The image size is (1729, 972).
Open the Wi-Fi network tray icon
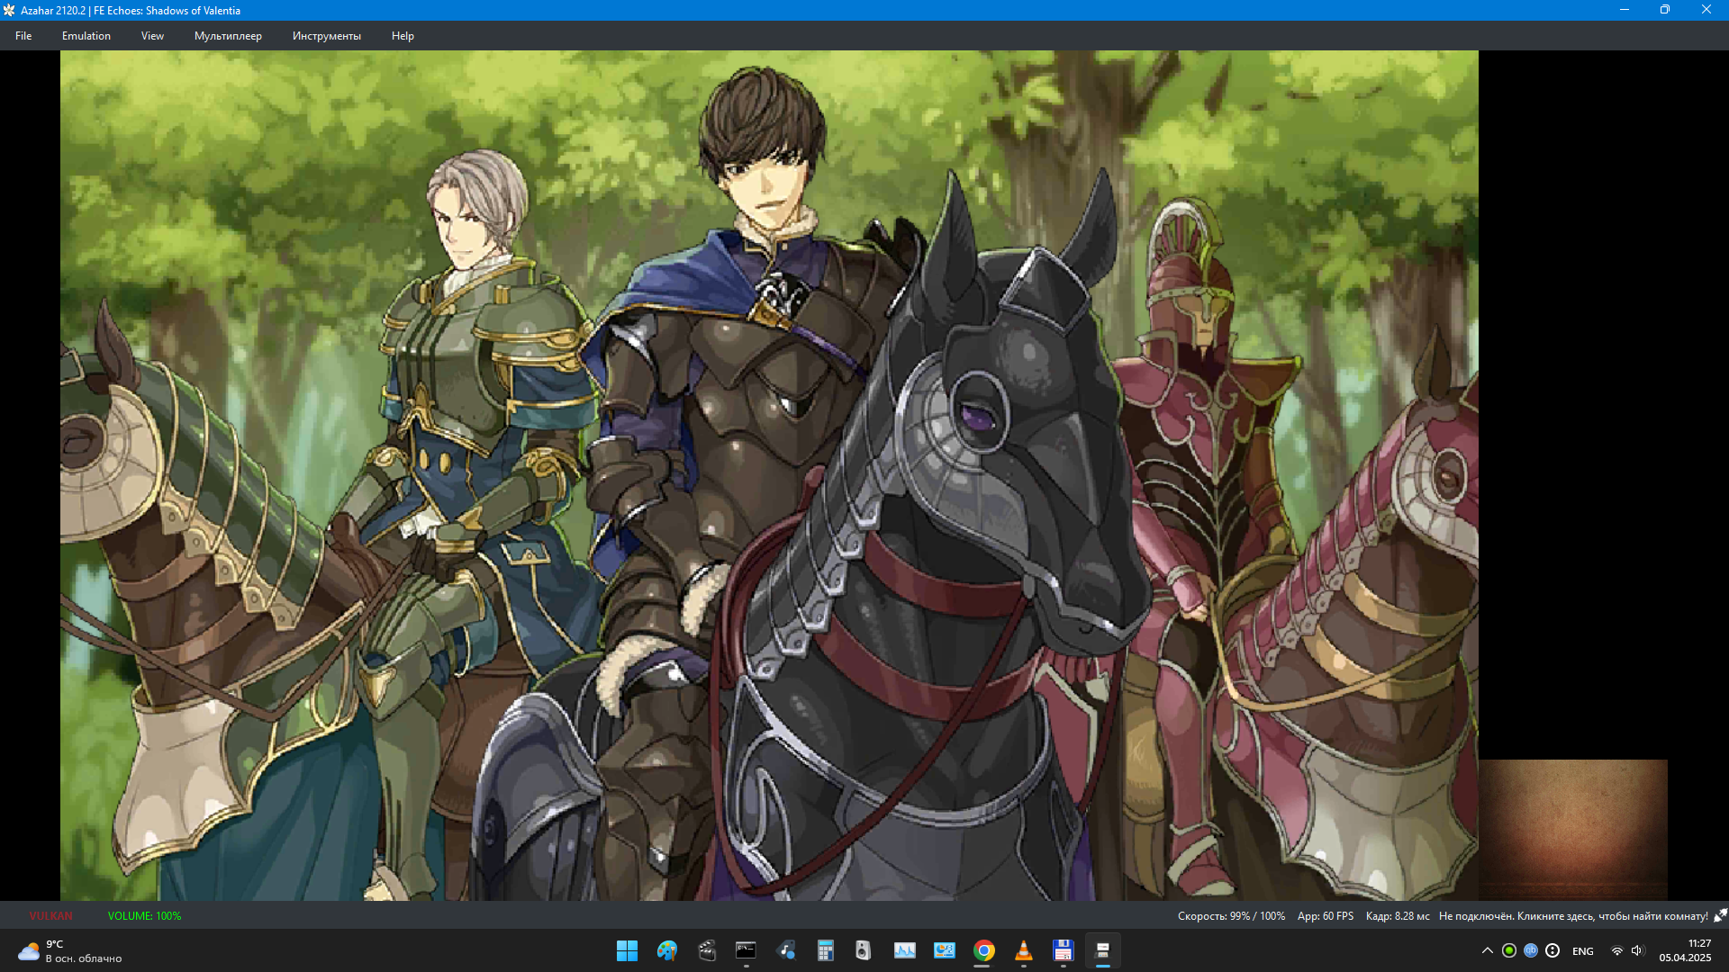tap(1617, 950)
